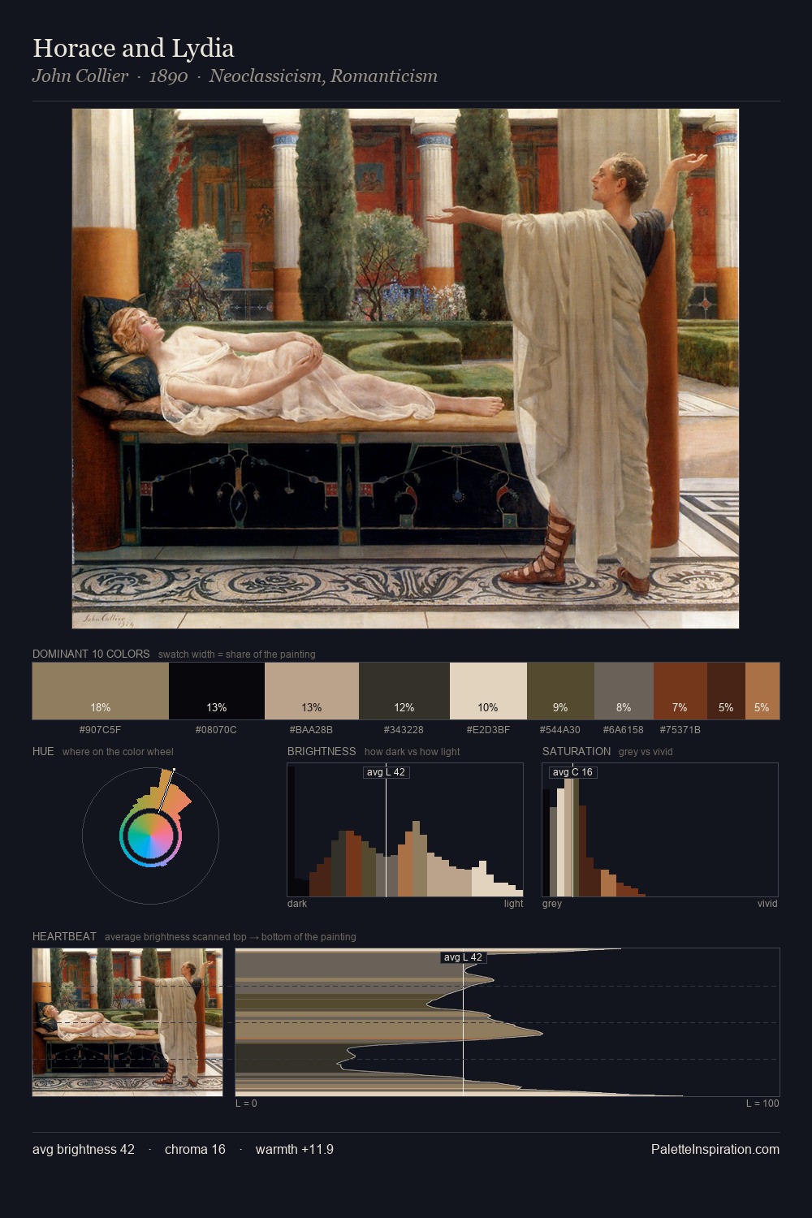
Task: Select the rust 7% swatch #75371B
Action: coord(680,691)
